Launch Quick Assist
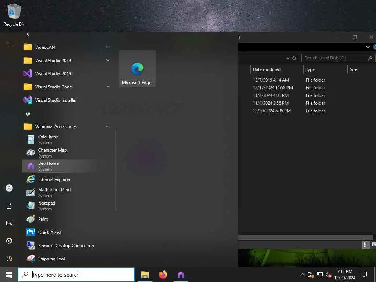Viewport: 376px width, 282px height. click(66, 232)
